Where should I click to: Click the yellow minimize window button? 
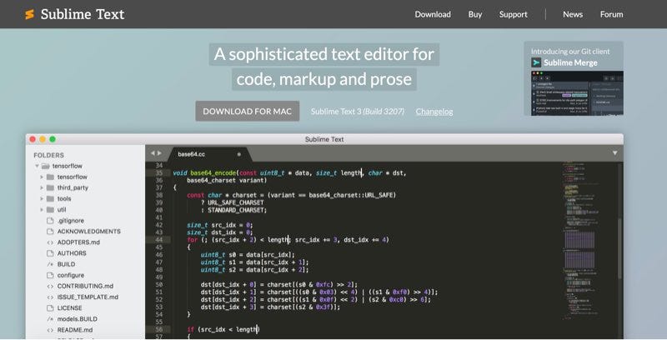coord(43,139)
